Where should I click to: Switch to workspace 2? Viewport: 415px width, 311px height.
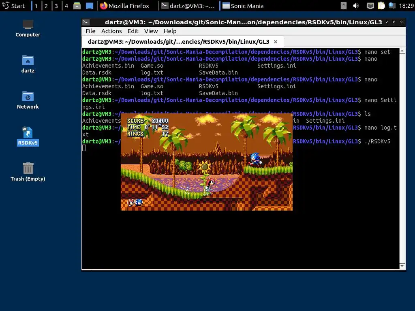[x=46, y=6]
